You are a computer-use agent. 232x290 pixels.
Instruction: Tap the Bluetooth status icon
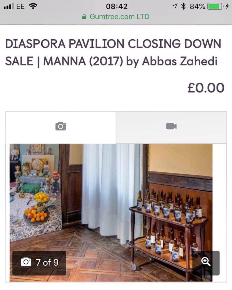(183, 7)
